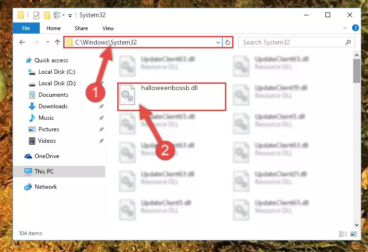Screen dimensions: 368x252
Task: Click the Quick access star icon
Action: [x=29, y=60]
